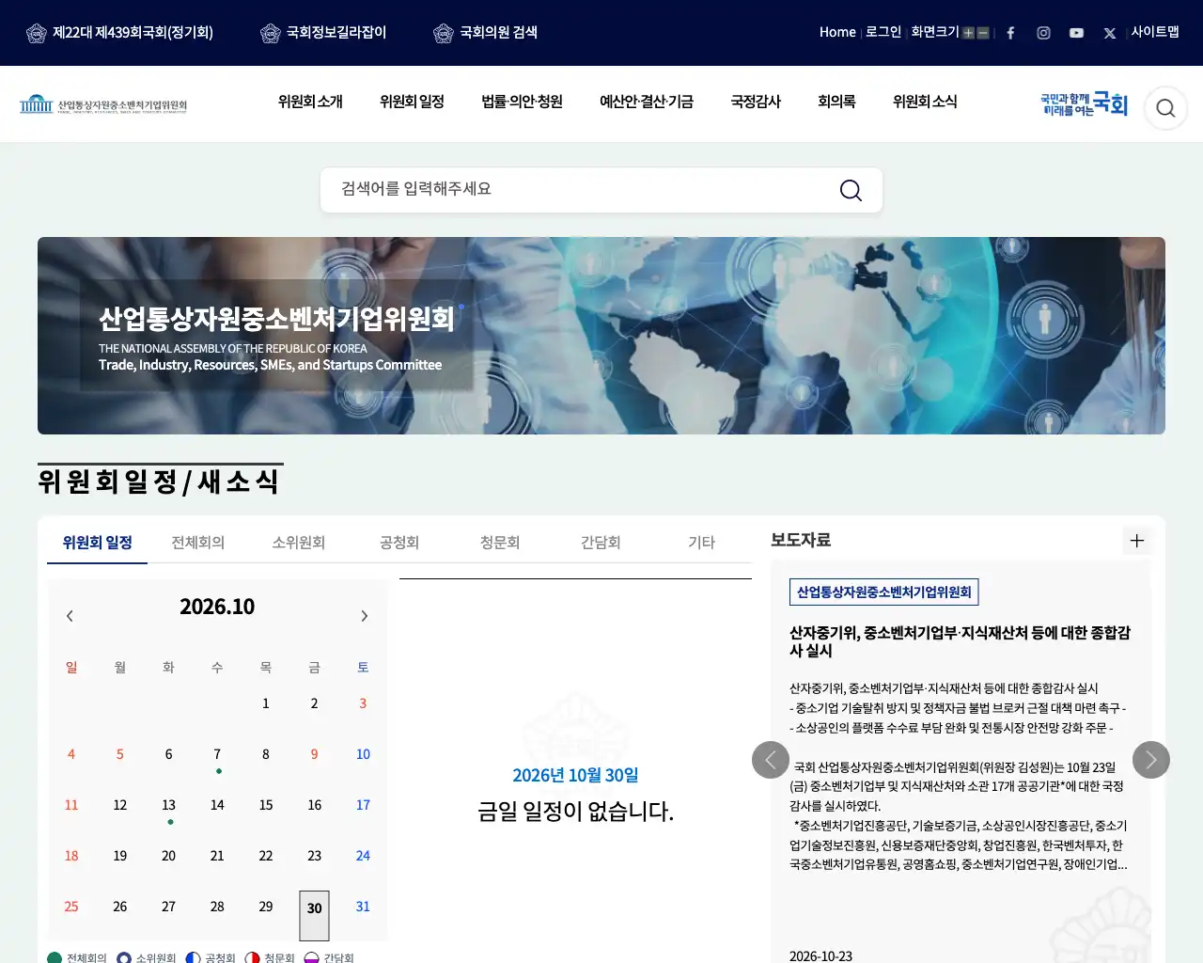
Task: Open 제22대 제439회국회(정기회) link
Action: [x=119, y=33]
